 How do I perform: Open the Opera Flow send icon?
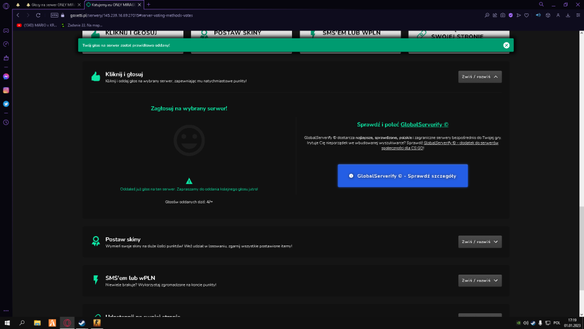tap(519, 15)
